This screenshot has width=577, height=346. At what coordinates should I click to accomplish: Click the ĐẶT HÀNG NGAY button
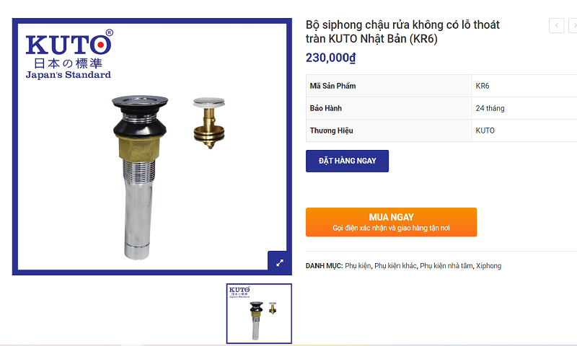coord(347,161)
